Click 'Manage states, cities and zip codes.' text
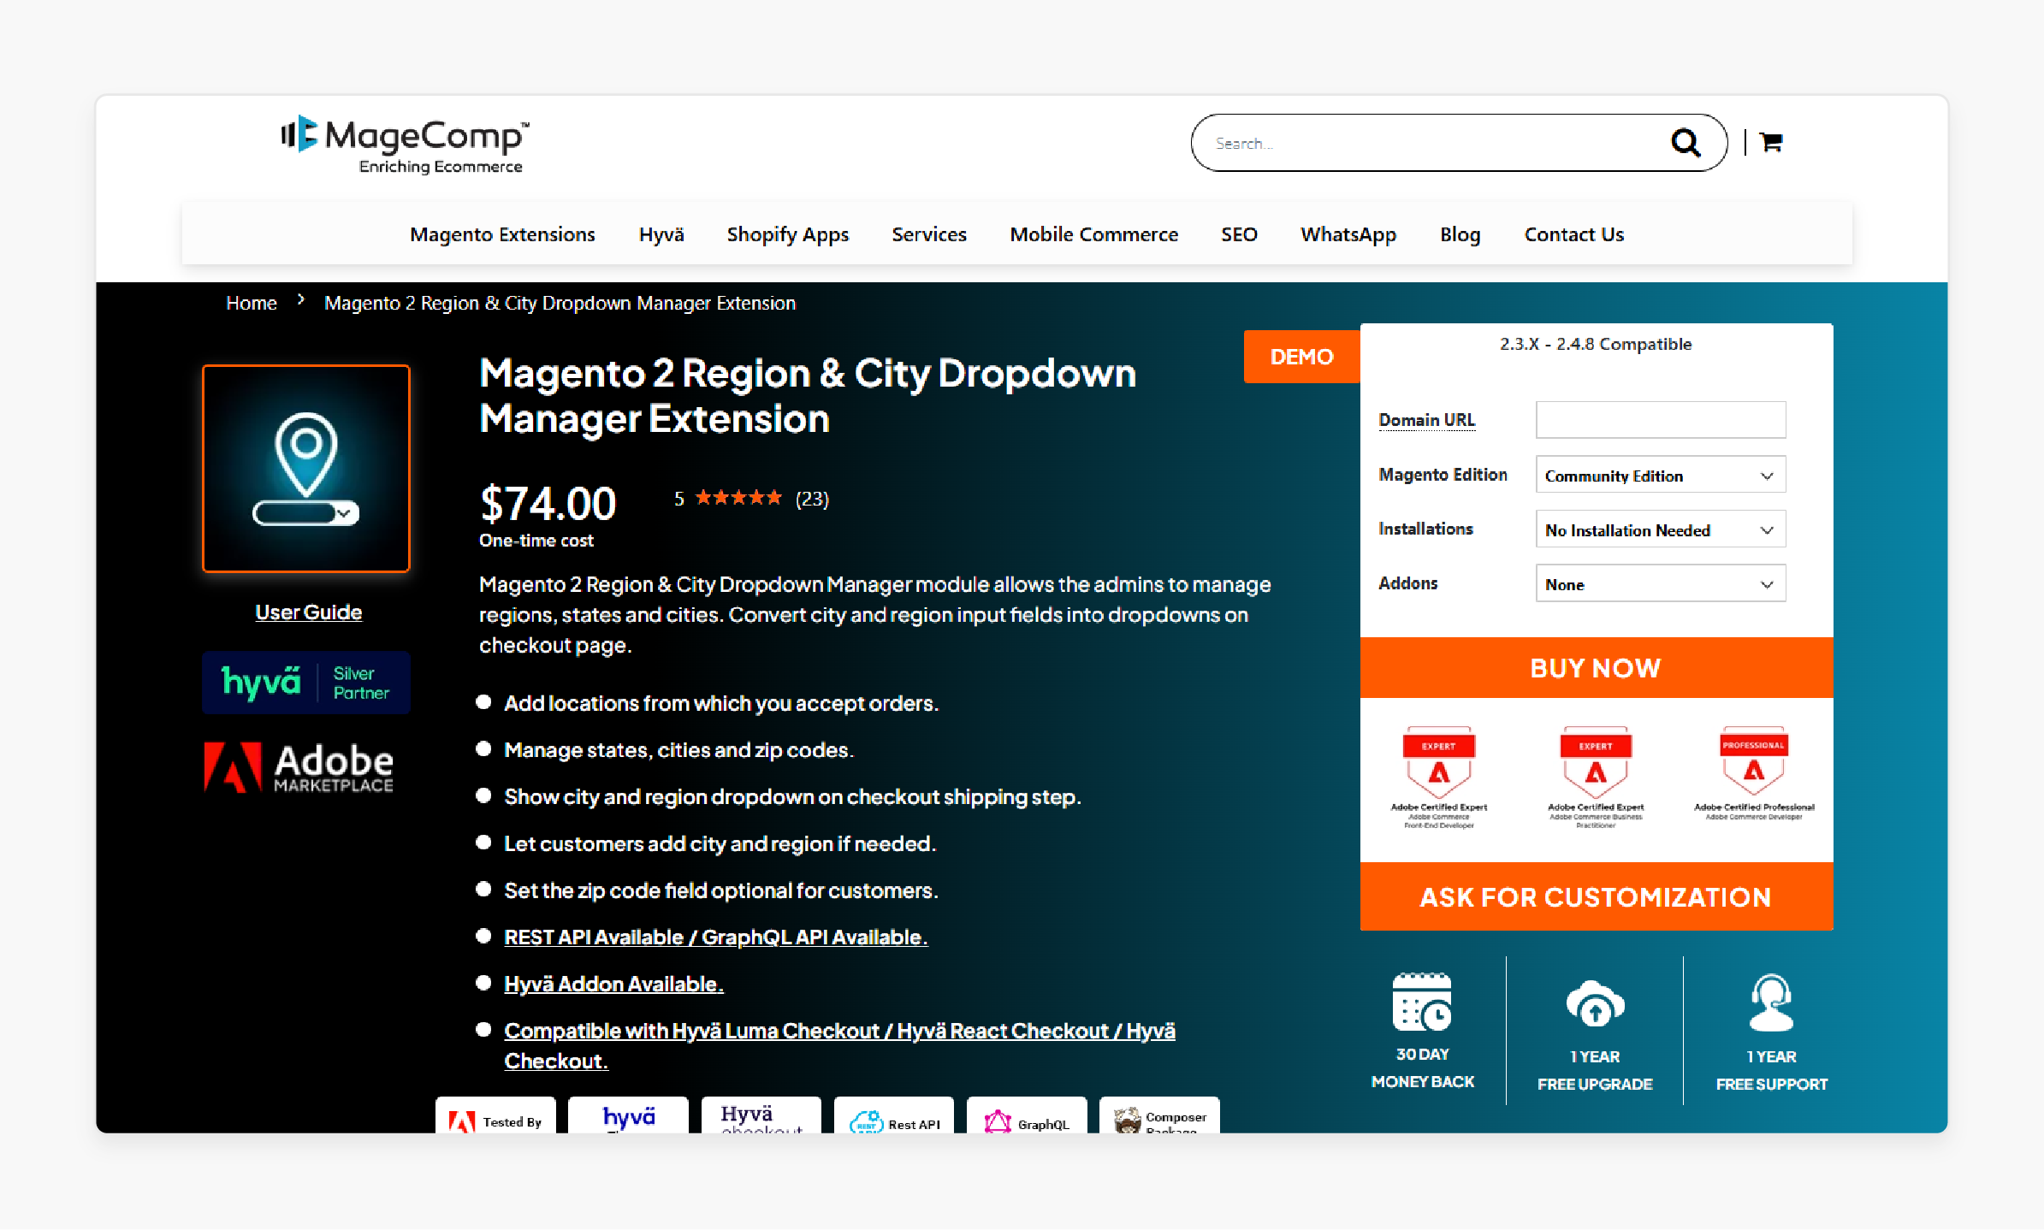 point(678,750)
